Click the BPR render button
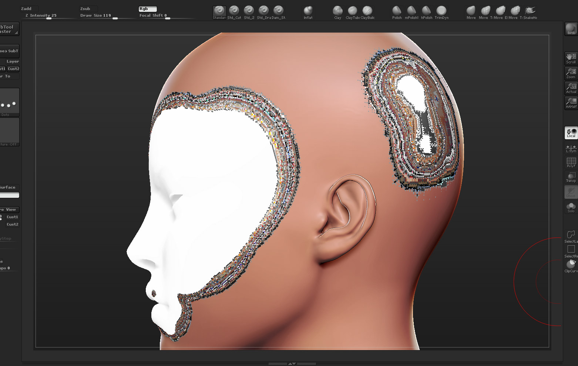Image resolution: width=578 pixels, height=366 pixels. point(571,29)
